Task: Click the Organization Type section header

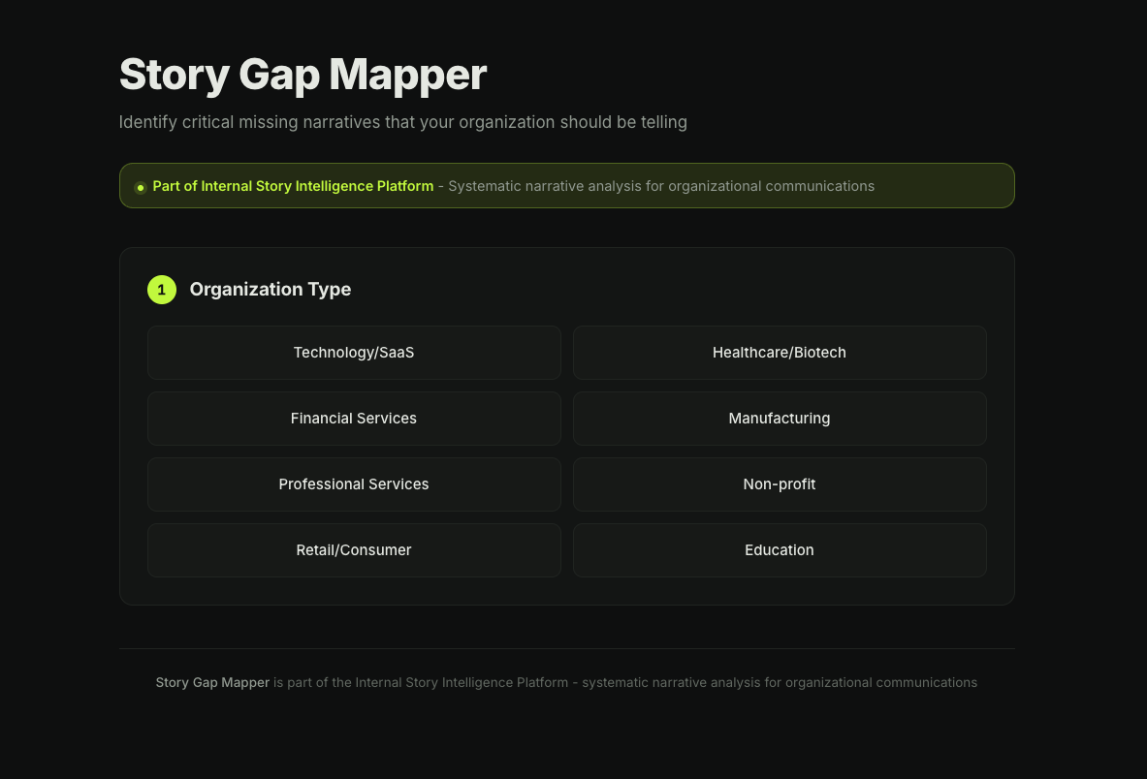Action: (x=271, y=289)
